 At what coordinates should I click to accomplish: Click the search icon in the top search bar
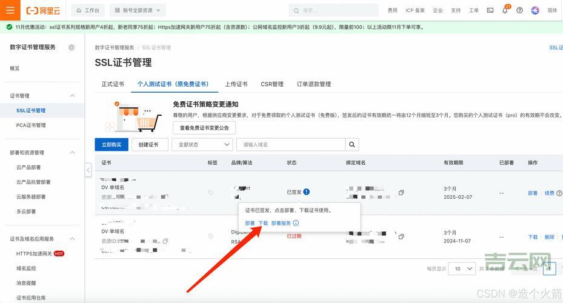[x=296, y=11]
